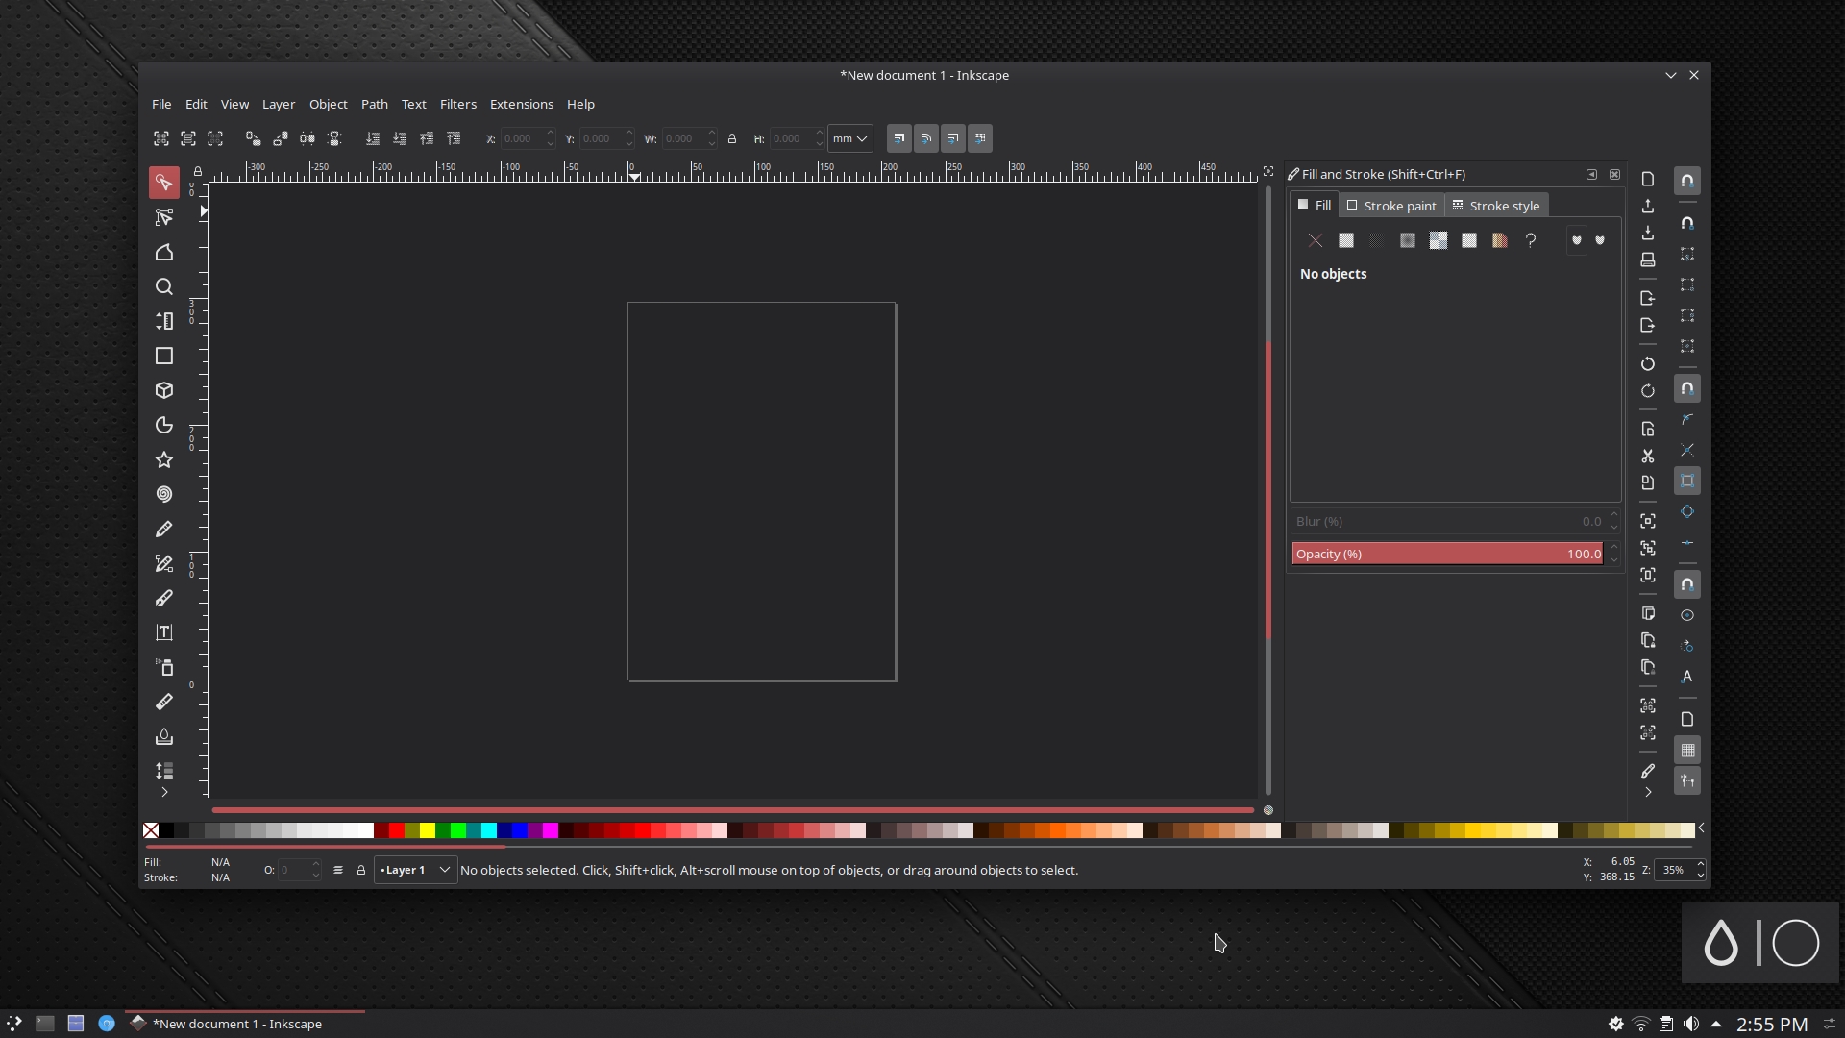
Task: Select the Calligraphy tool
Action: [x=164, y=599]
